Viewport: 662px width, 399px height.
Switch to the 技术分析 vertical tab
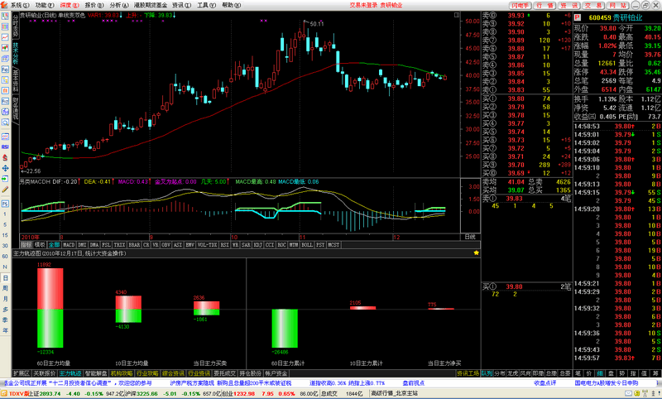point(16,53)
